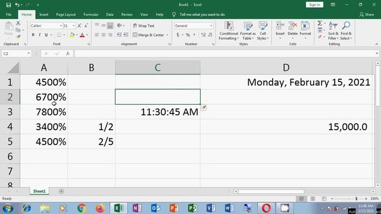Open Number format dialog launcher
Image resolution: width=381 pixels, height=214 pixels.
213,44
